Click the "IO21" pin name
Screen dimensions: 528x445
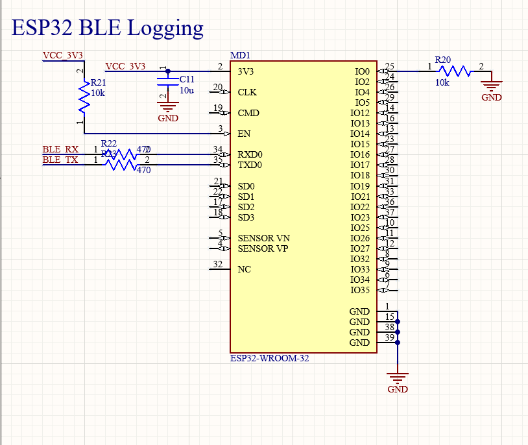pyautogui.click(x=360, y=197)
